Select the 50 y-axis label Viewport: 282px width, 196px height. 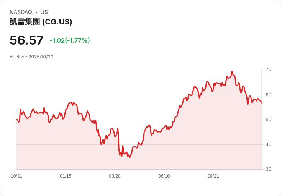point(268,120)
